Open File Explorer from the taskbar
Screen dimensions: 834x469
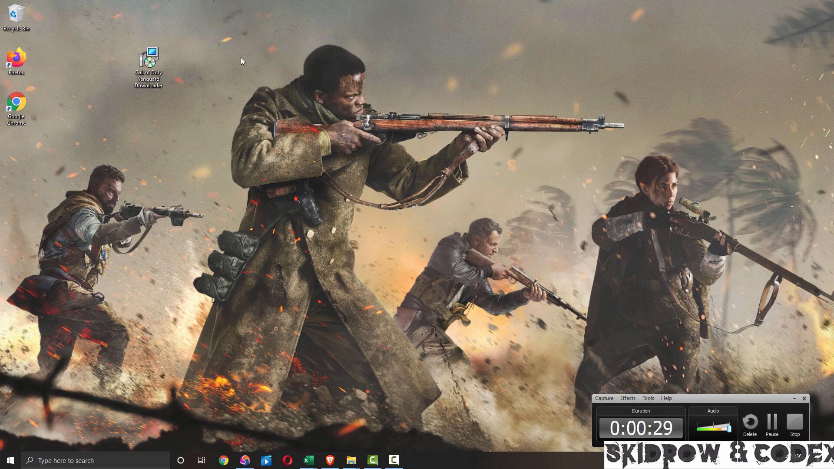[351, 460]
